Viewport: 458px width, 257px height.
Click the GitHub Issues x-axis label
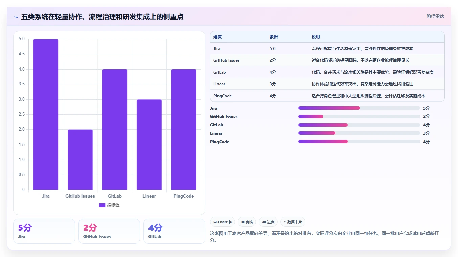(80, 196)
